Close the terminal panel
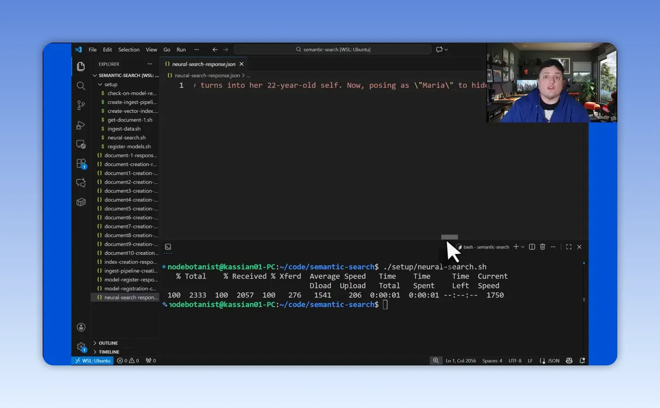Image resolution: width=660 pixels, height=408 pixels. 579,247
